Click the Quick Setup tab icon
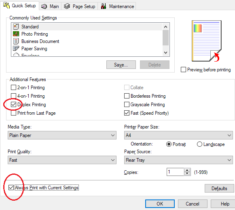 pos(6,6)
